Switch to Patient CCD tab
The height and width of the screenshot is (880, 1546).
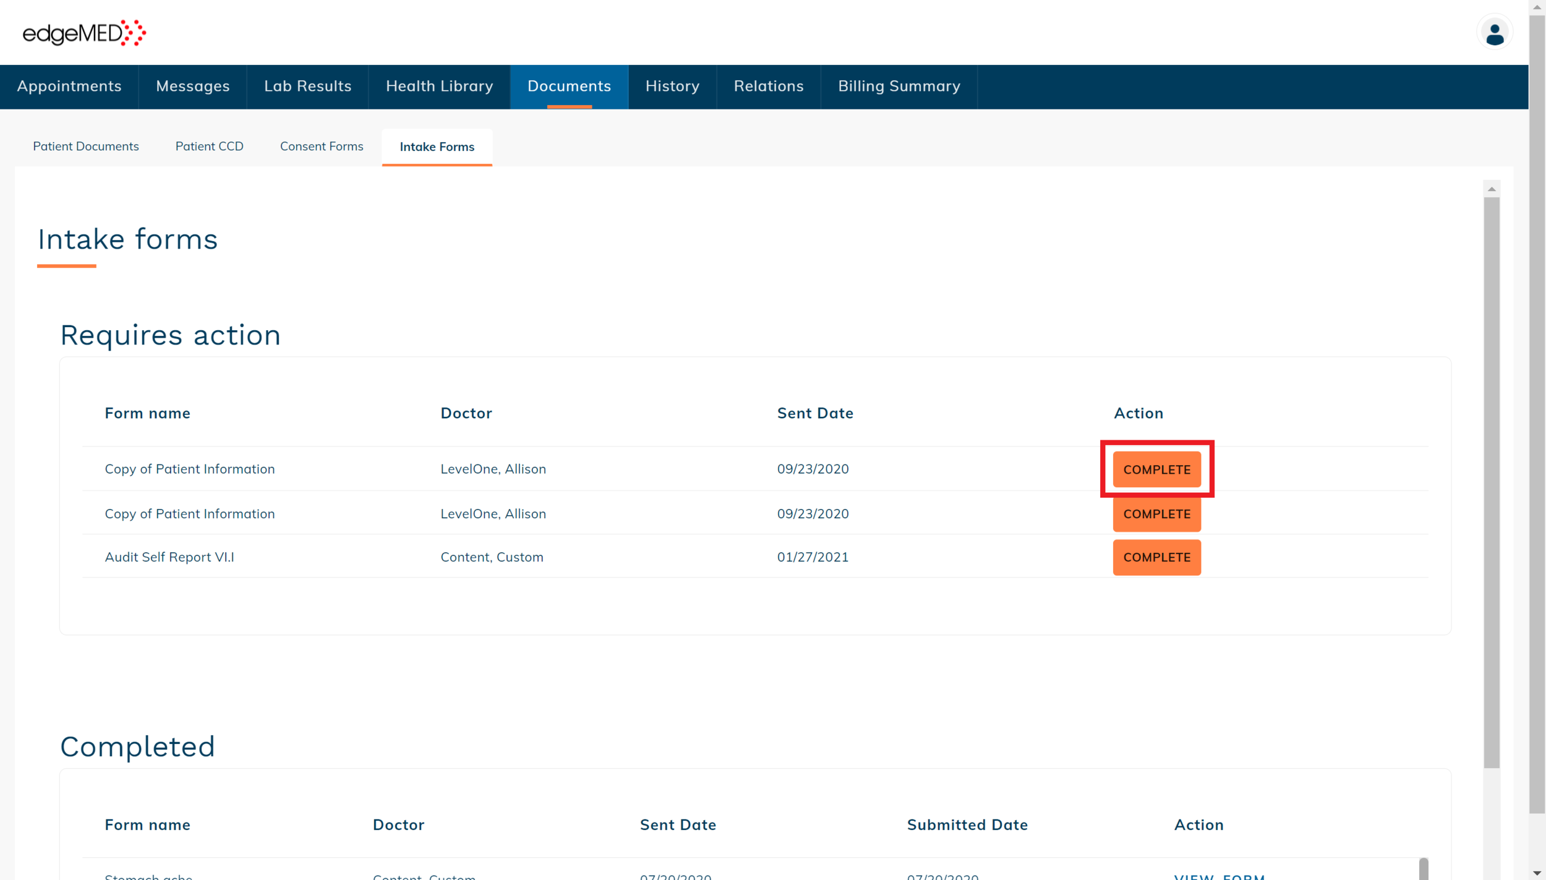[209, 147]
